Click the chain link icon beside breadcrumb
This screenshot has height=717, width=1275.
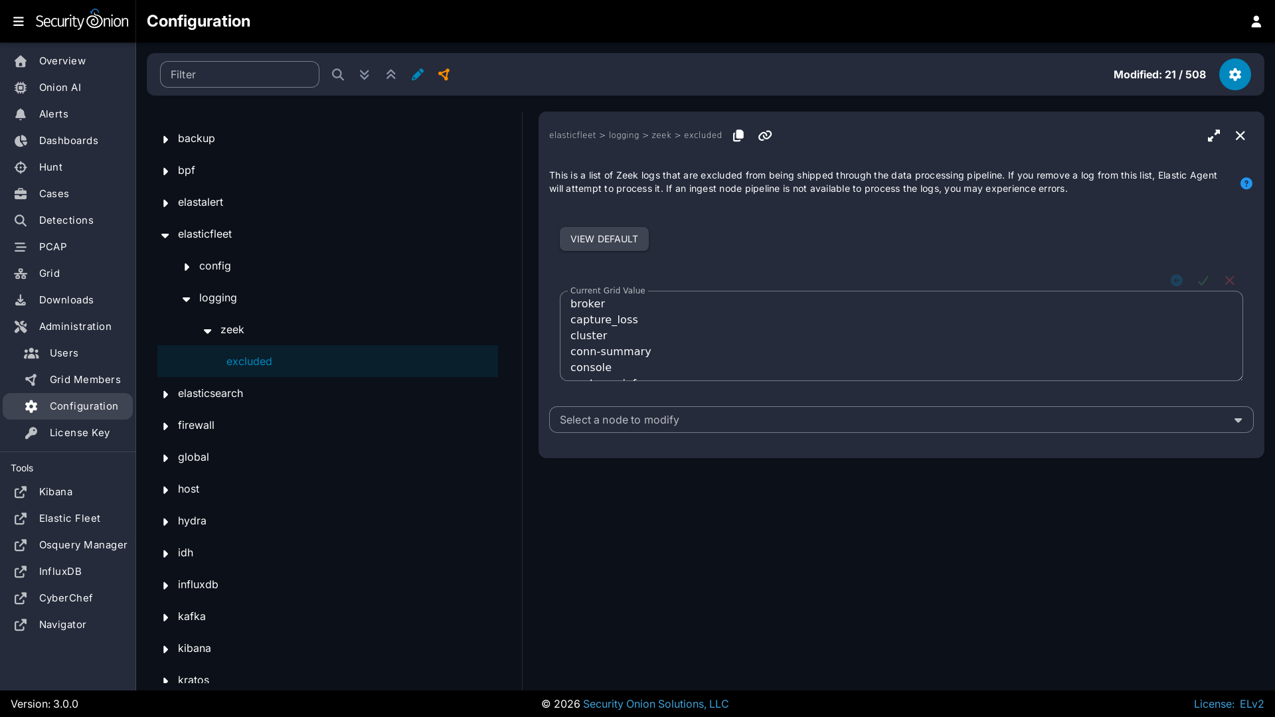(x=764, y=135)
